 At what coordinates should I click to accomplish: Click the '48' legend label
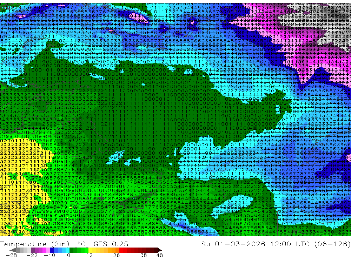coord(159,255)
